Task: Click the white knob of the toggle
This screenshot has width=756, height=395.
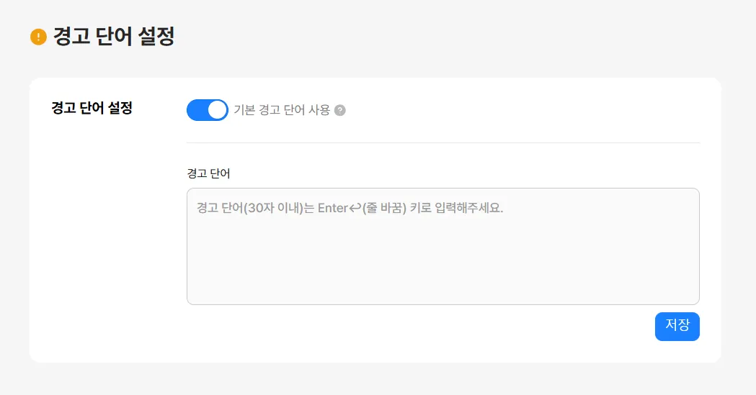Action: click(218, 110)
